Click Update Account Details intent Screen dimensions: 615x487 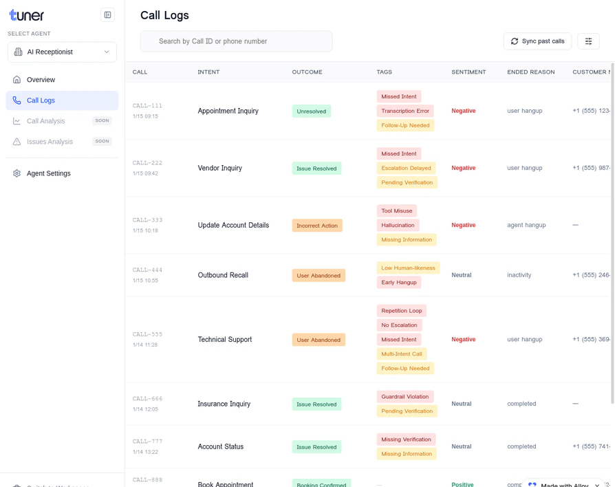coord(233,225)
